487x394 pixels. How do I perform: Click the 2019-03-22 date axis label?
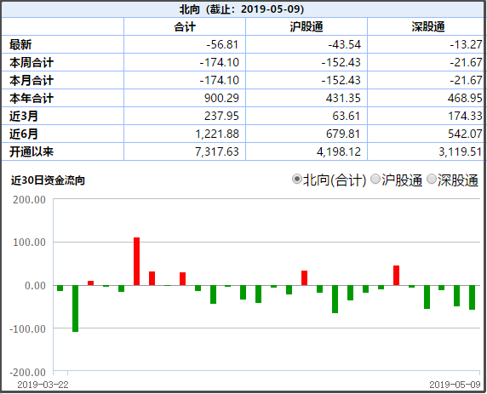tap(43, 385)
